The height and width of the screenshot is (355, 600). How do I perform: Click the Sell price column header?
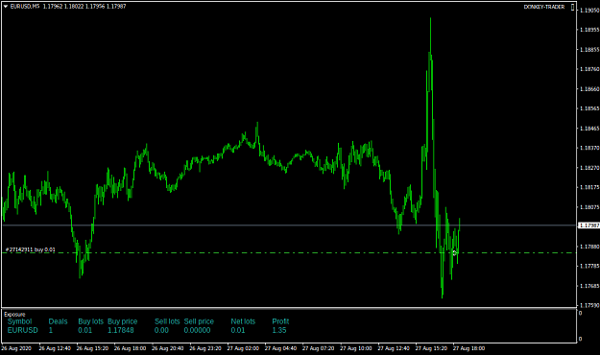tap(199, 321)
